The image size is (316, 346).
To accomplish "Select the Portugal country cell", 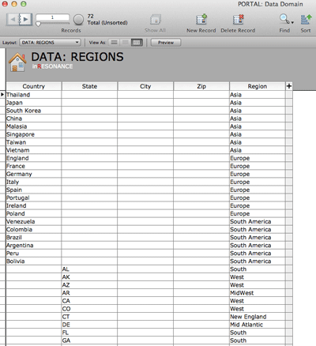I will point(34,197).
